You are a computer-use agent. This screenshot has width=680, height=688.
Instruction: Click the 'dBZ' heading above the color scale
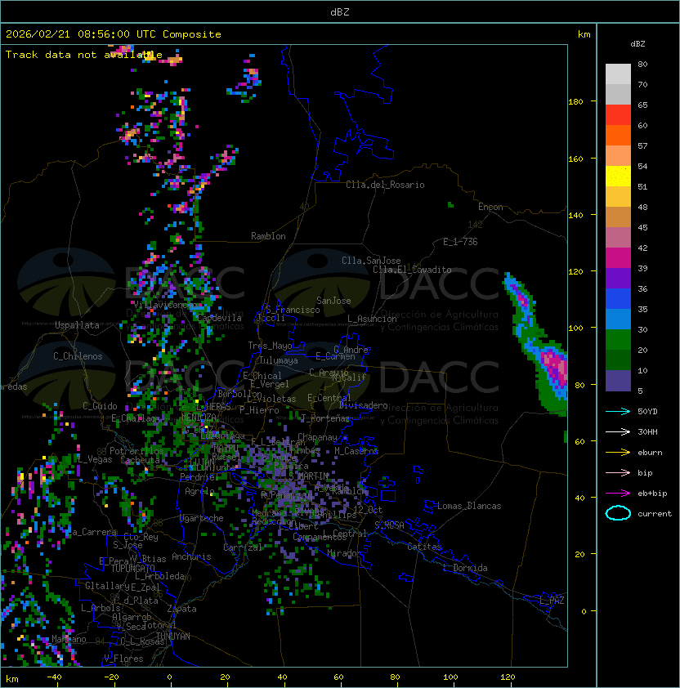pyautogui.click(x=637, y=44)
